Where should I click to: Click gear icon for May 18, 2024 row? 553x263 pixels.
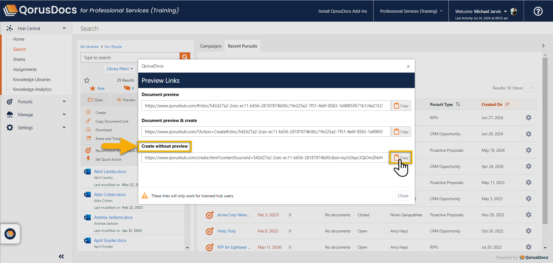(529, 150)
